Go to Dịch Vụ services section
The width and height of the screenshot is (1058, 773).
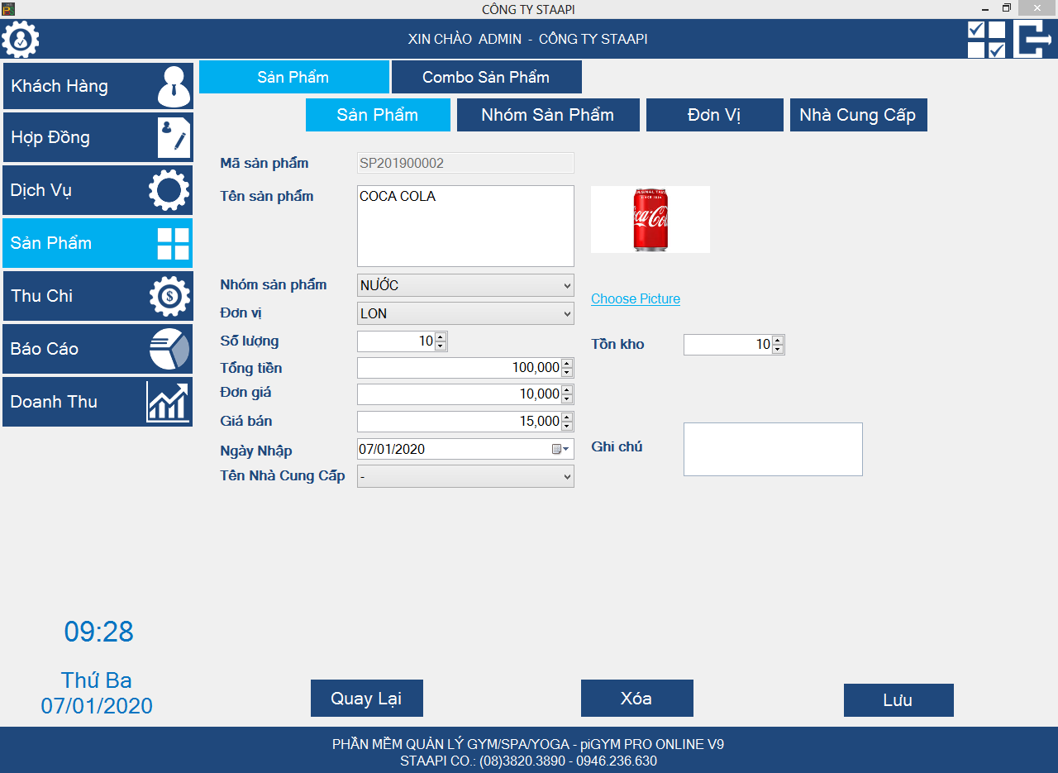coord(98,190)
